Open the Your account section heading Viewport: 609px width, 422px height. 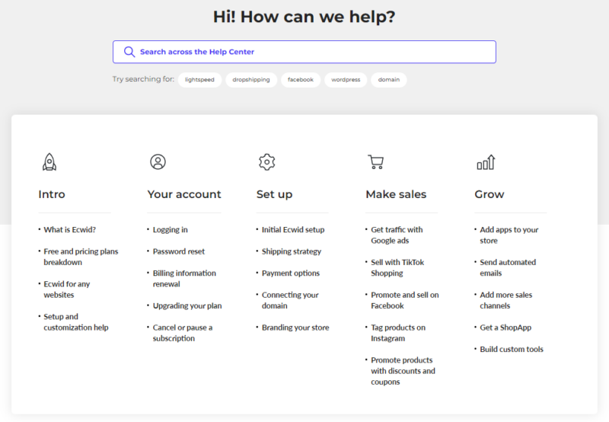(184, 194)
